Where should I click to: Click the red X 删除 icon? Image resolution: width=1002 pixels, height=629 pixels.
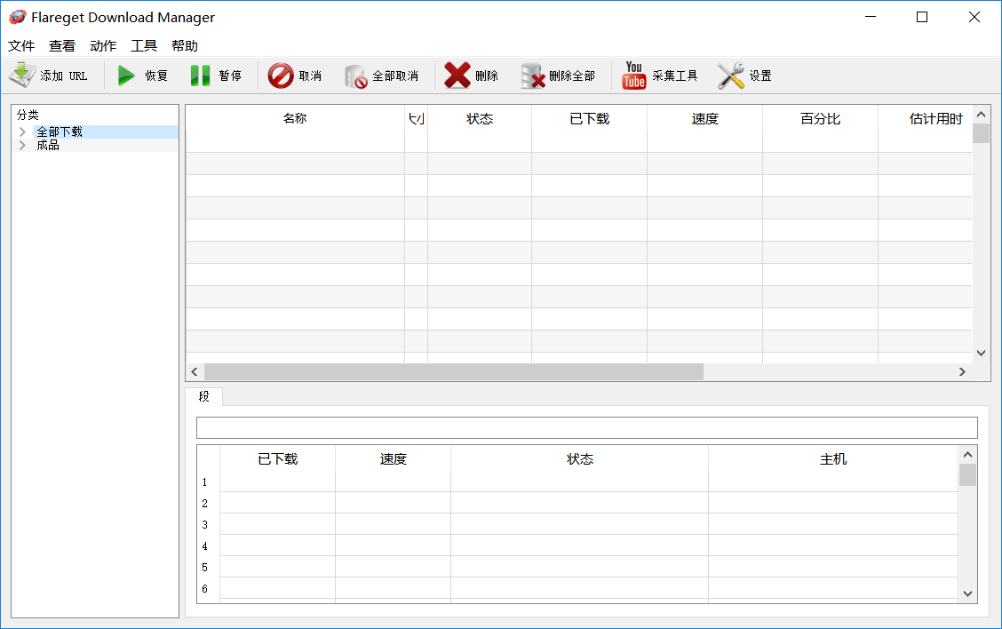tap(457, 76)
